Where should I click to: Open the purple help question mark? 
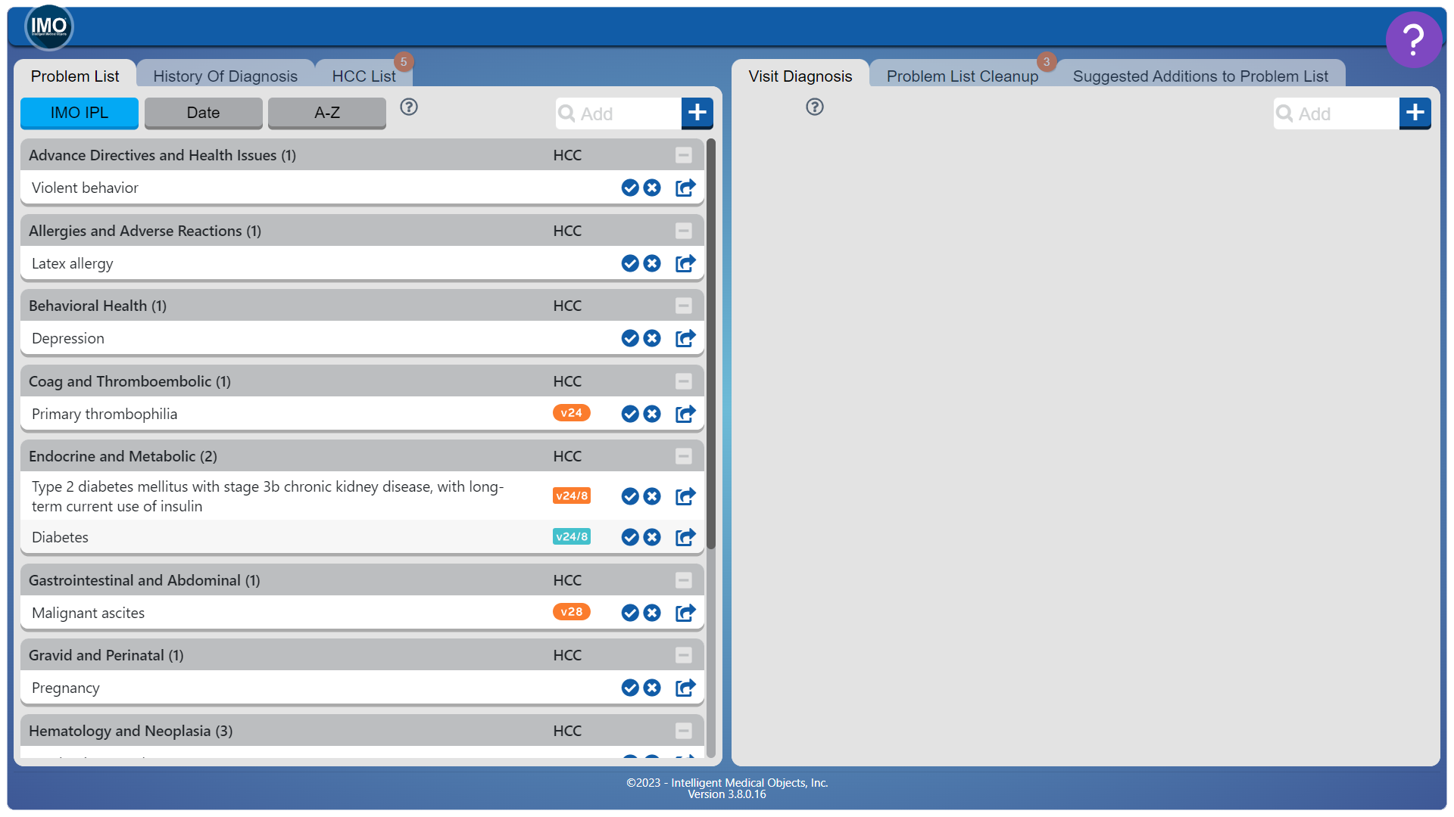coord(1413,39)
